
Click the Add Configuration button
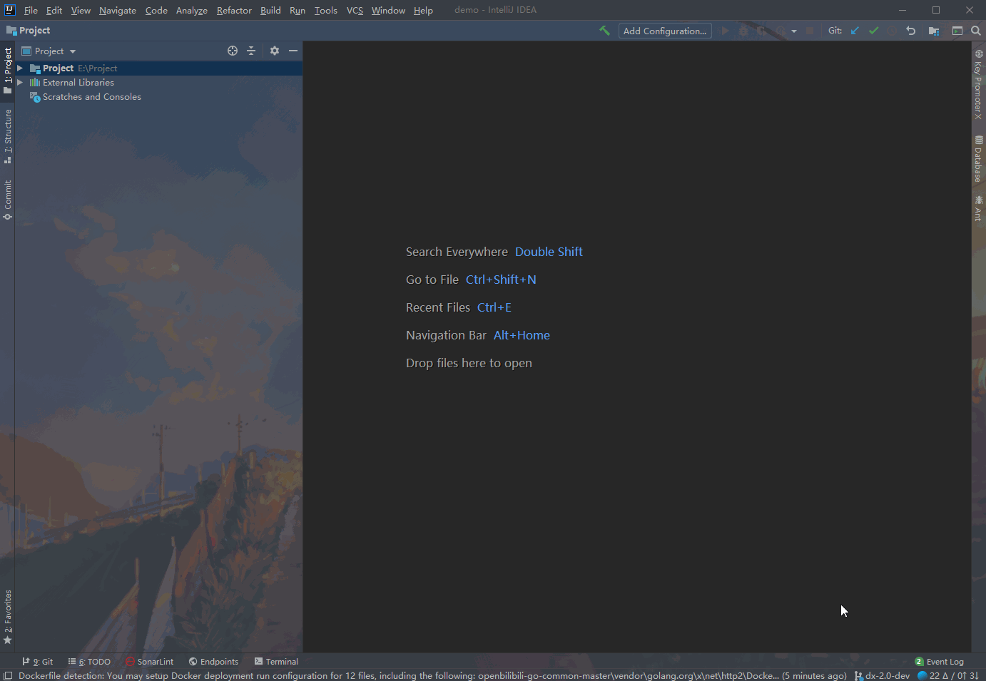665,31
